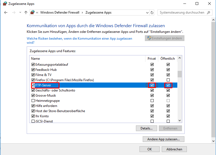Toggle Öffentlich checkbox for Groove-Musik
This screenshot has height=155, width=216.
tap(168, 96)
